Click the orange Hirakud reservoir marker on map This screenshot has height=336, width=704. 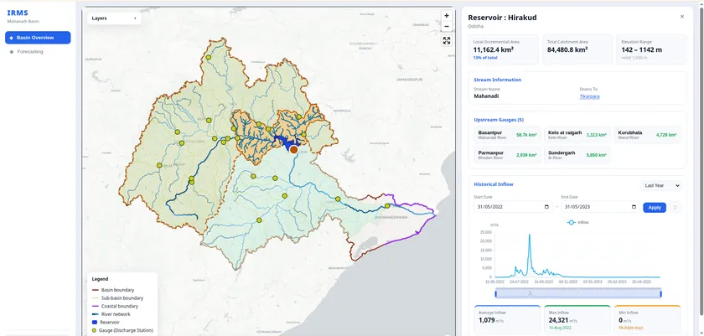[x=294, y=149]
